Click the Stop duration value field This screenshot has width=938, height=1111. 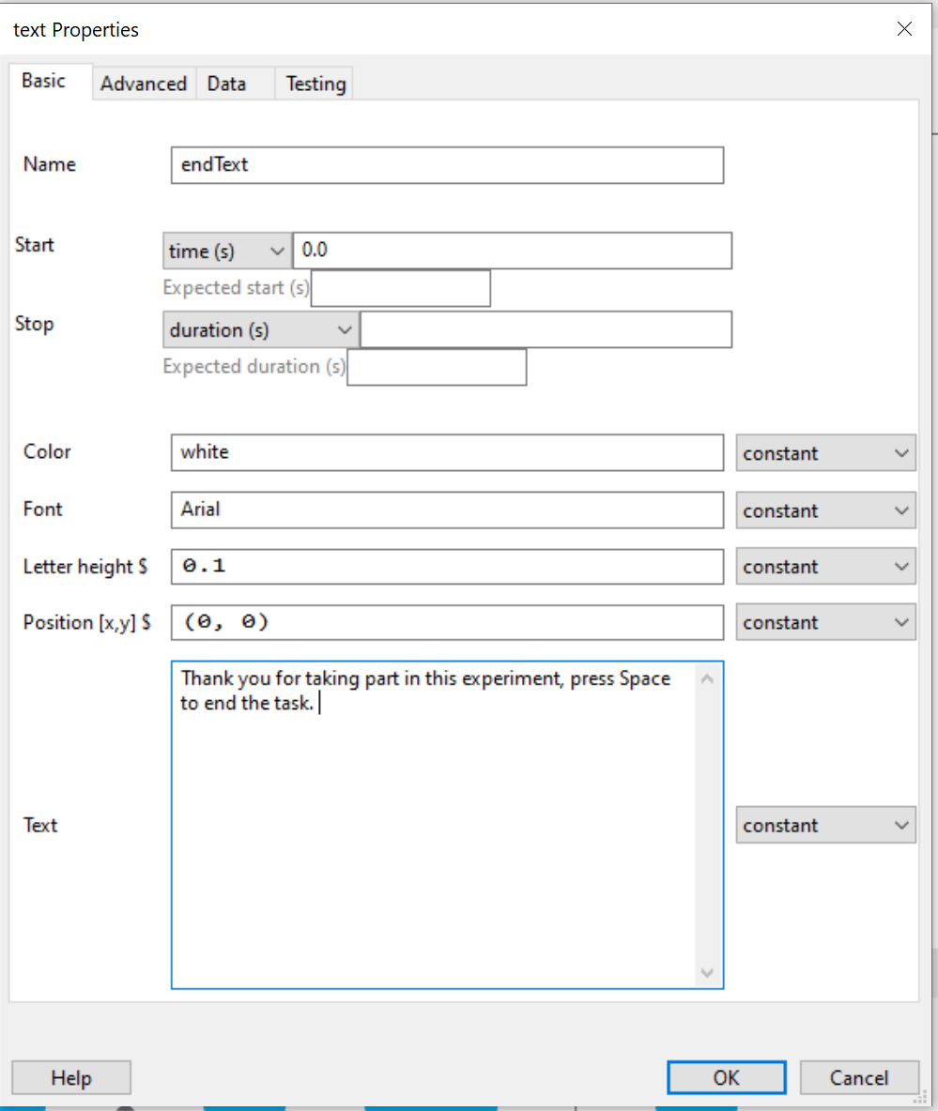point(546,330)
